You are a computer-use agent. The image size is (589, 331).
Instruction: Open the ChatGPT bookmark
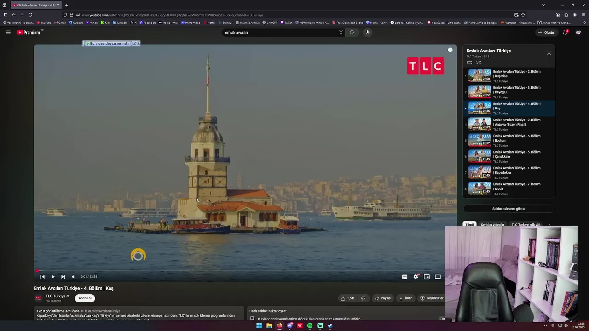270,23
